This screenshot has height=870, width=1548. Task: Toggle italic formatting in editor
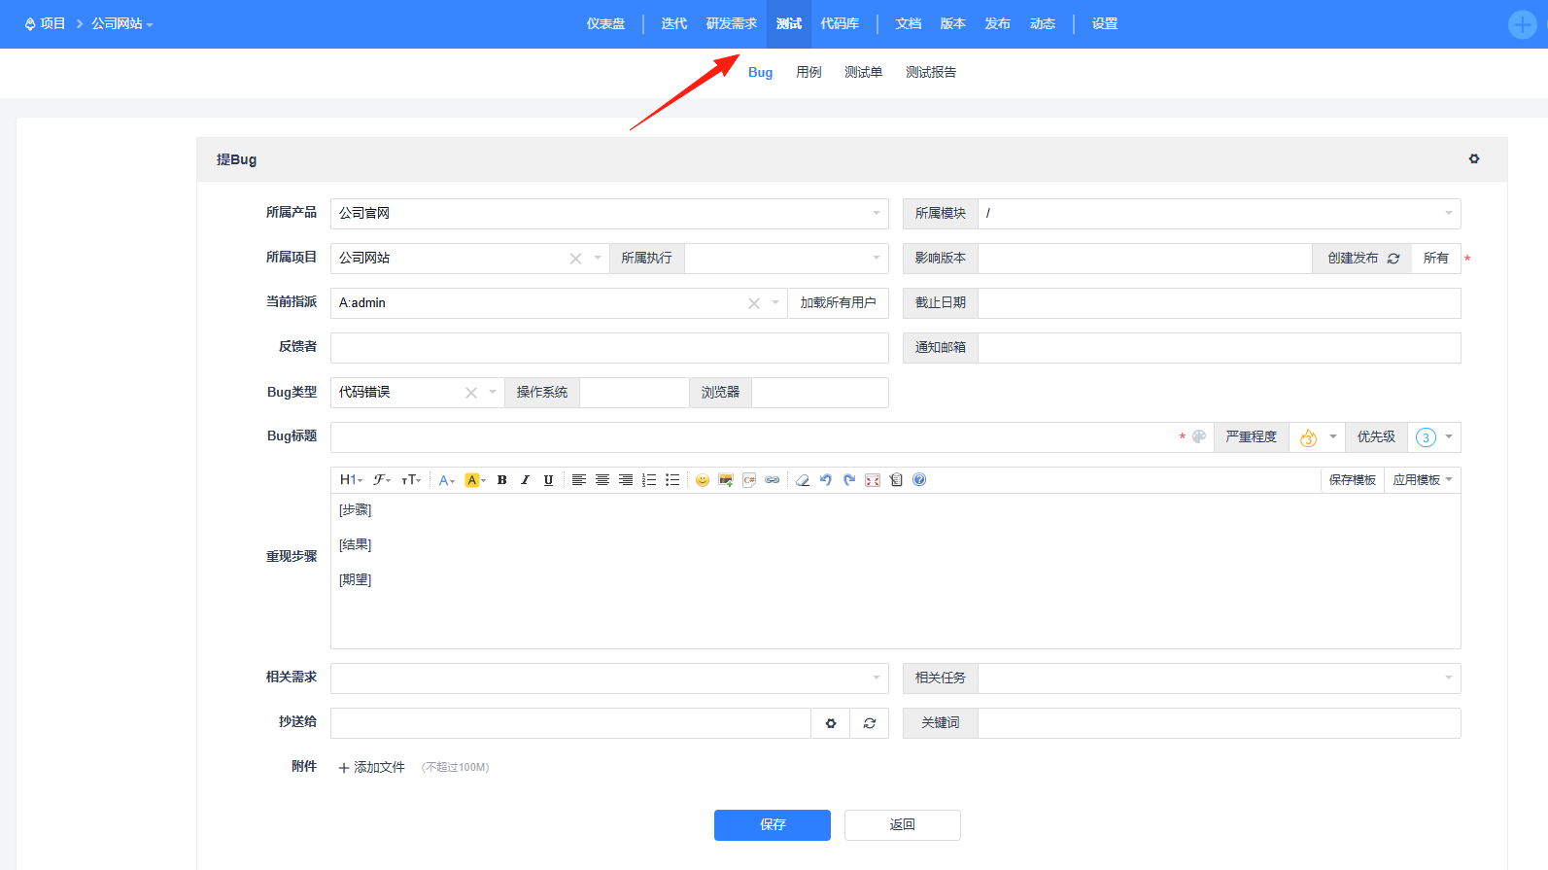pyautogui.click(x=525, y=480)
